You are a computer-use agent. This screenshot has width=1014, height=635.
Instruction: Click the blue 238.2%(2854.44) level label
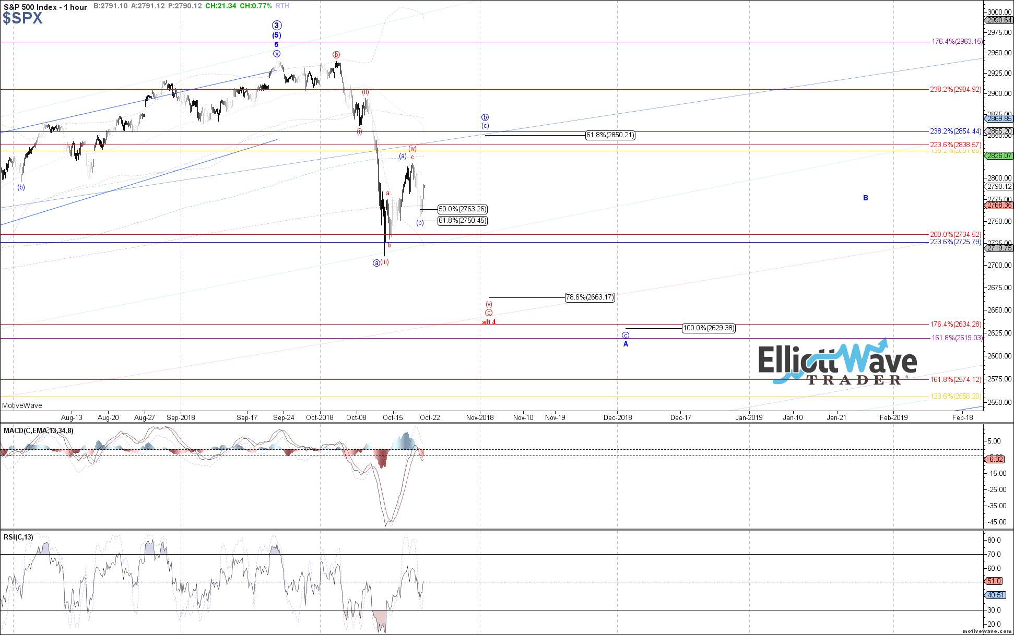pyautogui.click(x=956, y=131)
